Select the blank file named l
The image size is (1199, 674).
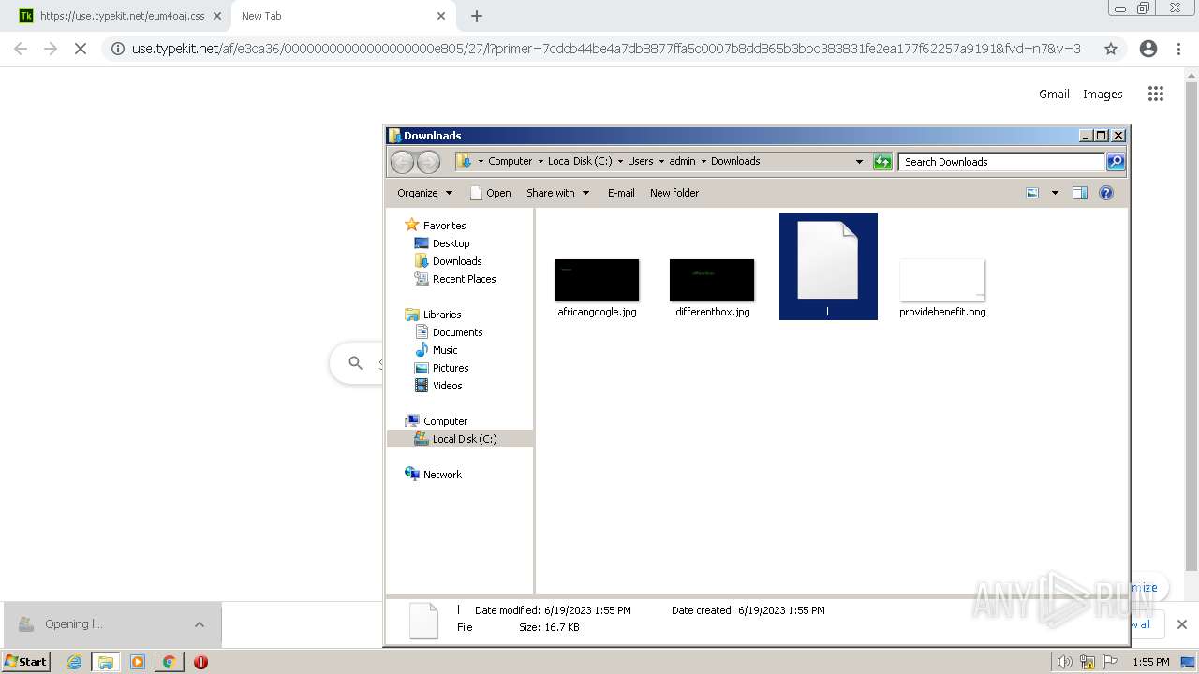pyautogui.click(x=828, y=267)
